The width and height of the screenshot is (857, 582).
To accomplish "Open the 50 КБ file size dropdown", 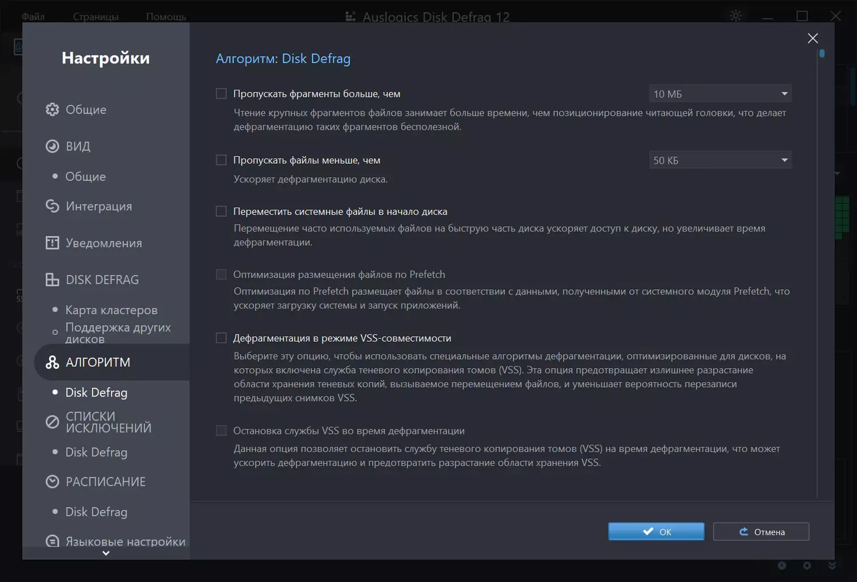I will (x=720, y=160).
